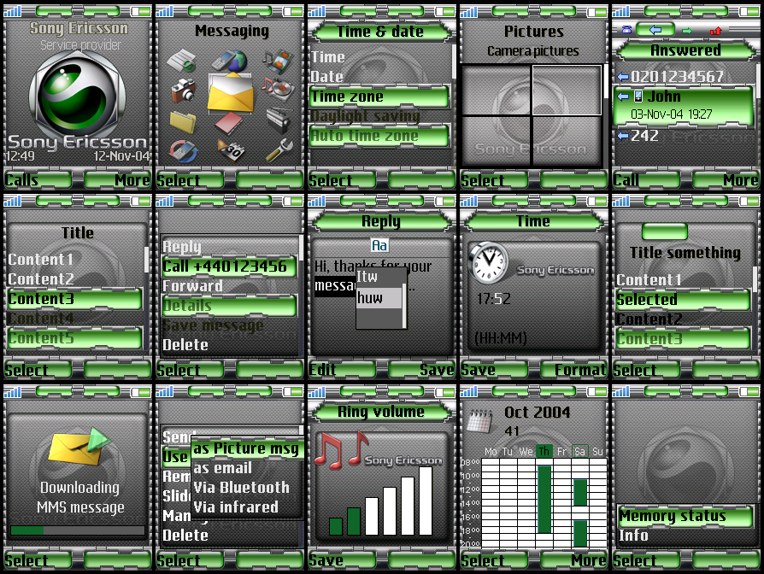The width and height of the screenshot is (764, 574).
Task: Open the turntable music player icon
Action: (x=278, y=88)
